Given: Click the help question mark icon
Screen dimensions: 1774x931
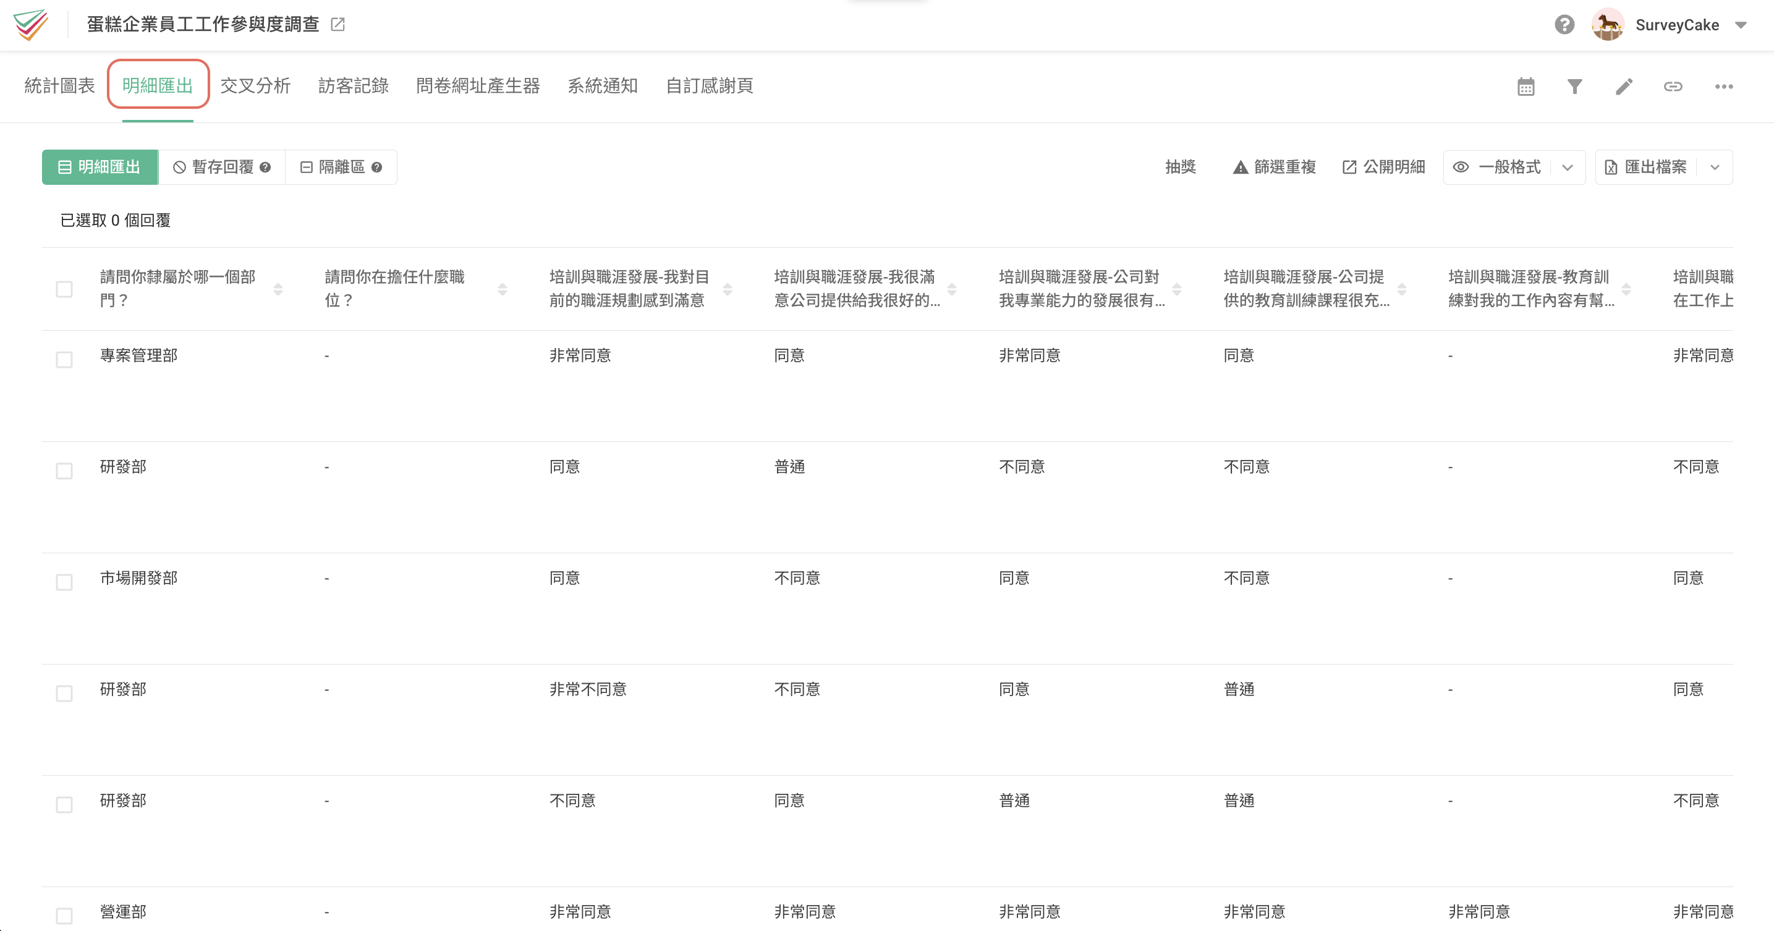Looking at the screenshot, I should click(1564, 25).
